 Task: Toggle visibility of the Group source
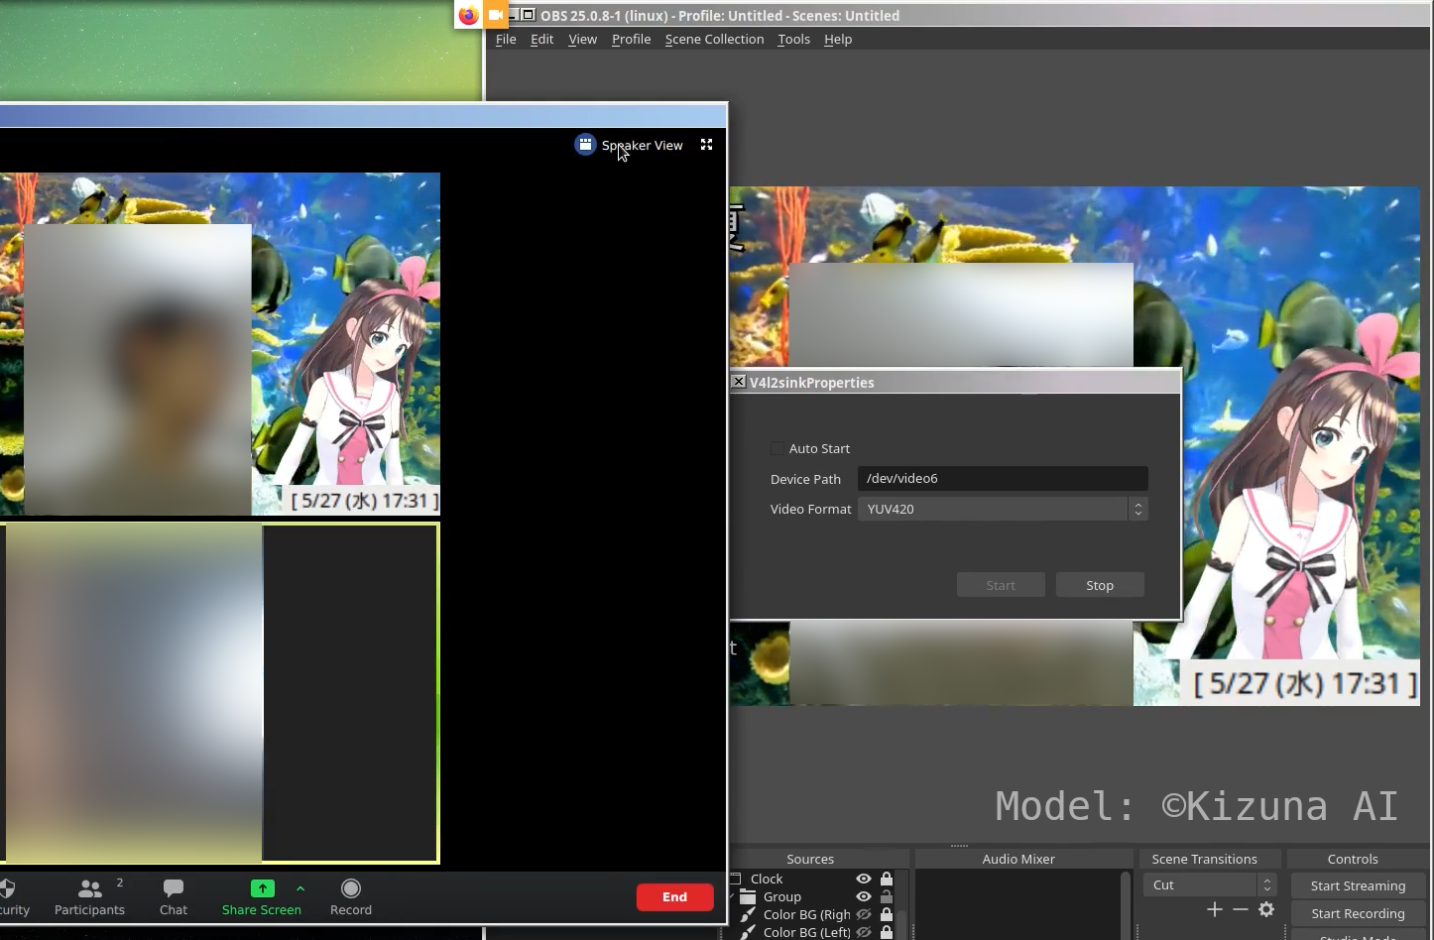tap(864, 896)
